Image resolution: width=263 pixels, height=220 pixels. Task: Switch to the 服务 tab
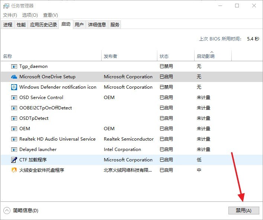(x=115, y=25)
